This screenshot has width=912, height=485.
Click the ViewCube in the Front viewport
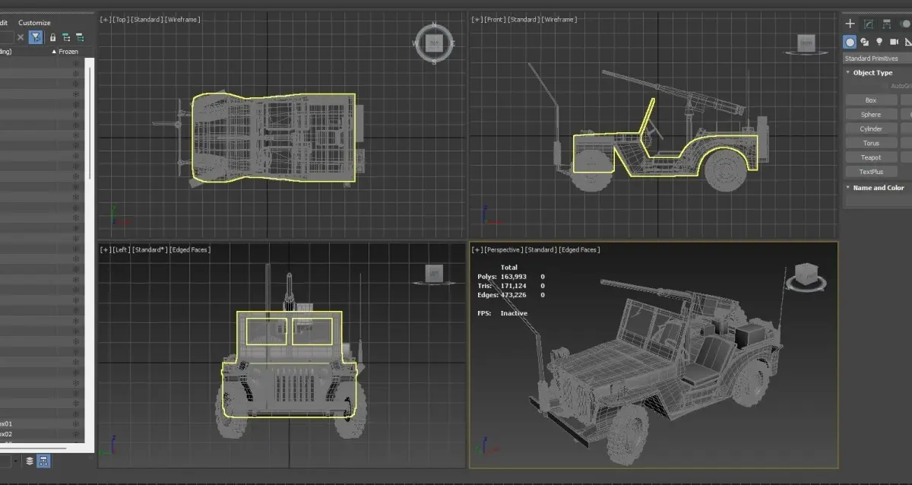(x=806, y=43)
